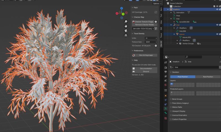Open Checker Texture settings gear
Screen dimensions: 221x132
click(x=156, y=22)
